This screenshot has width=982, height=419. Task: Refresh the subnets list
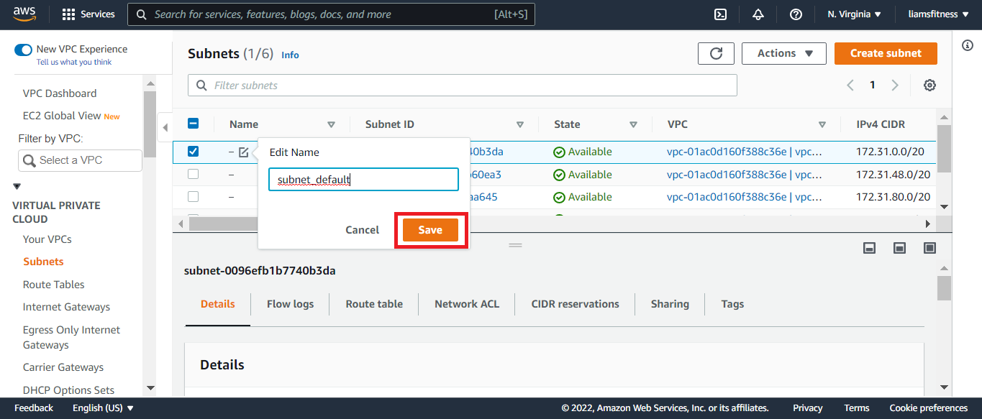(x=716, y=53)
